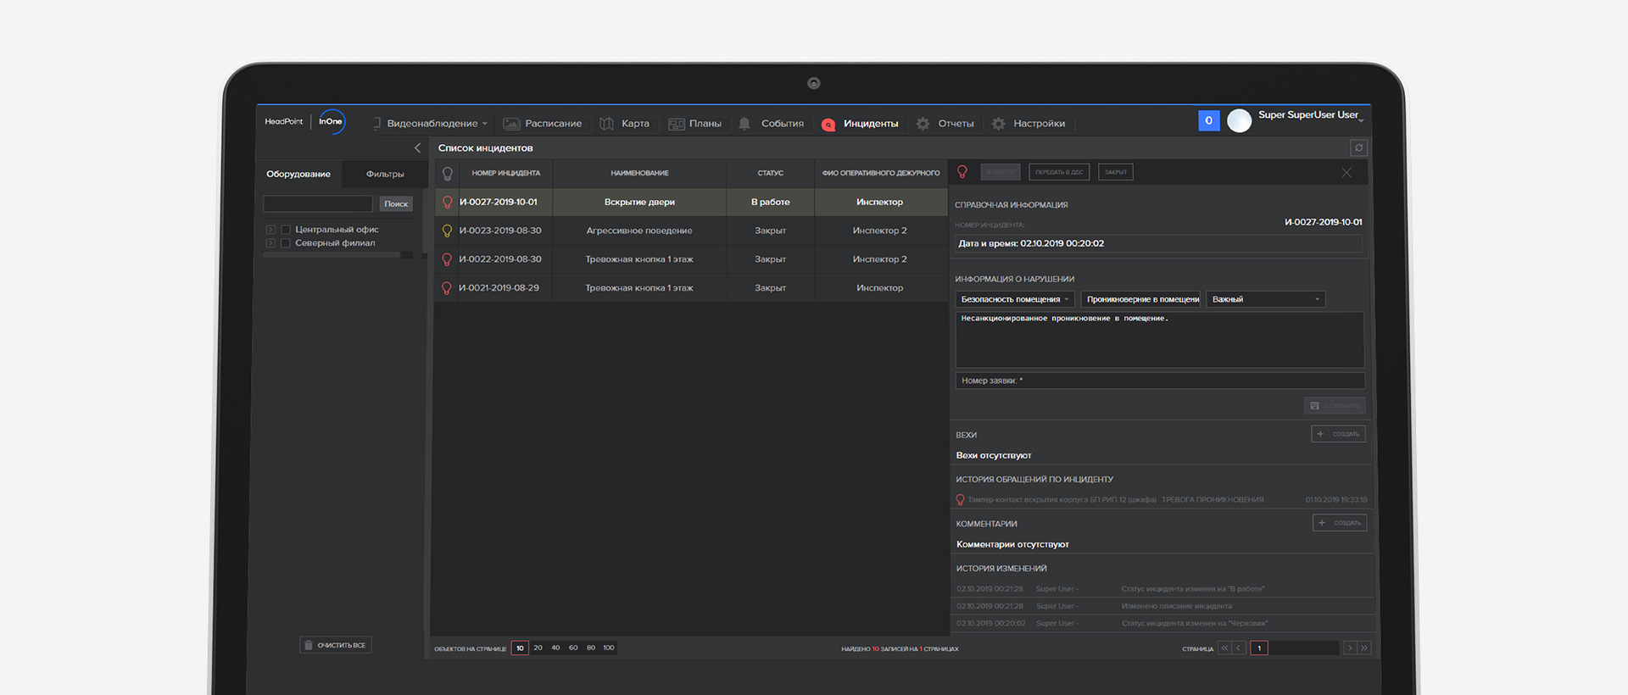Click the Отчеты gear icon
Image resolution: width=1628 pixels, height=695 pixels.
click(x=923, y=124)
